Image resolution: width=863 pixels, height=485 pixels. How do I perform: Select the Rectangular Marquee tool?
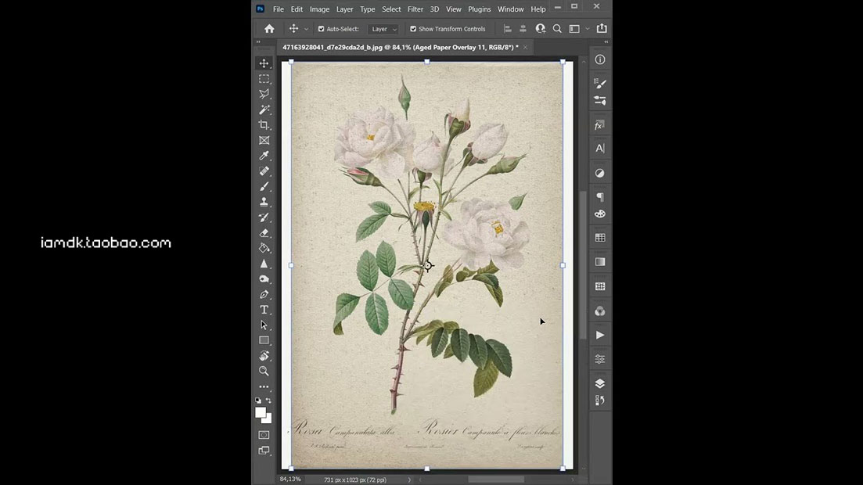coord(264,79)
